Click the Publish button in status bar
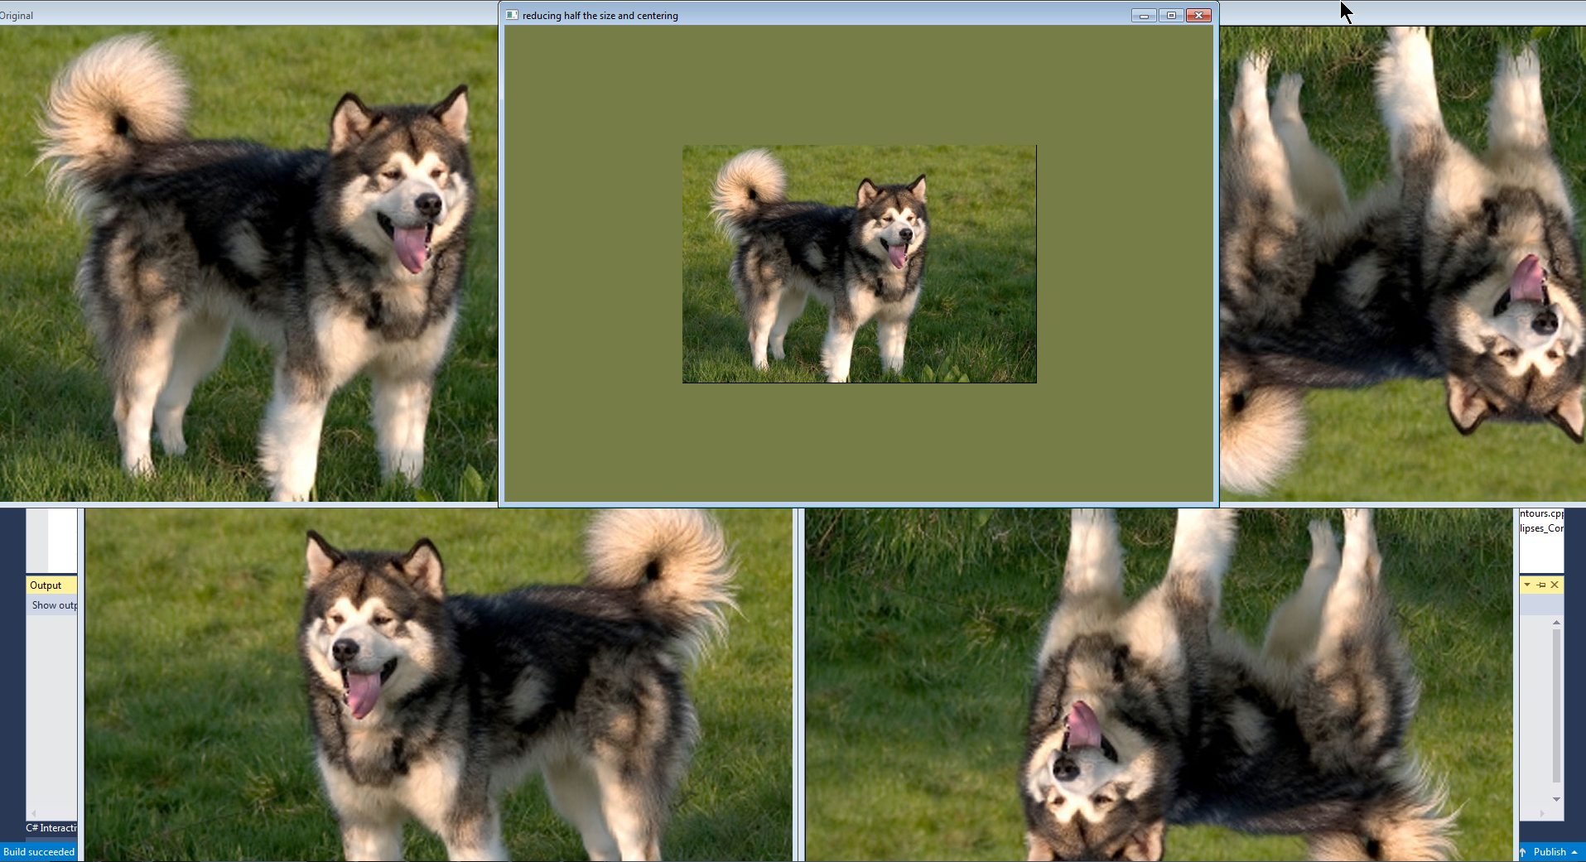 [1550, 852]
